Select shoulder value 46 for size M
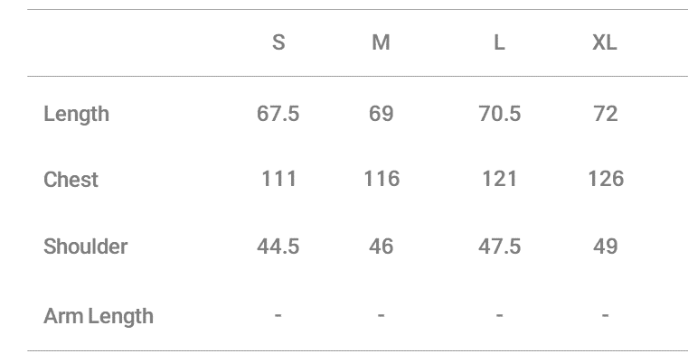 point(381,247)
